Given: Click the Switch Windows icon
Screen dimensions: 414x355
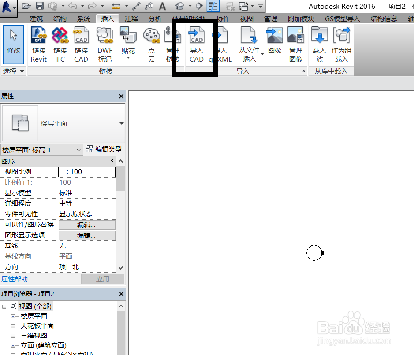Looking at the screenshot, I should coord(243,6).
